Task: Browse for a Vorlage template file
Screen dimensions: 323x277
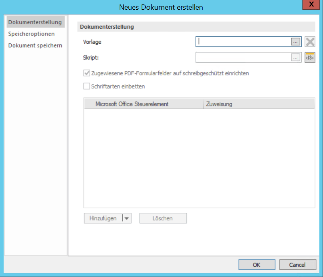Action: point(296,42)
